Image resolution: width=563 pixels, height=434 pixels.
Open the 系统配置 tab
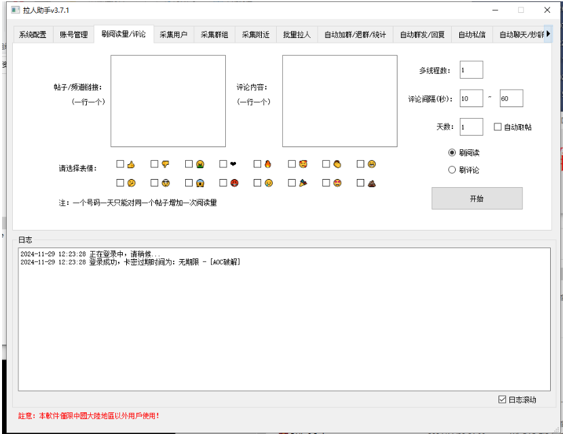[30, 34]
